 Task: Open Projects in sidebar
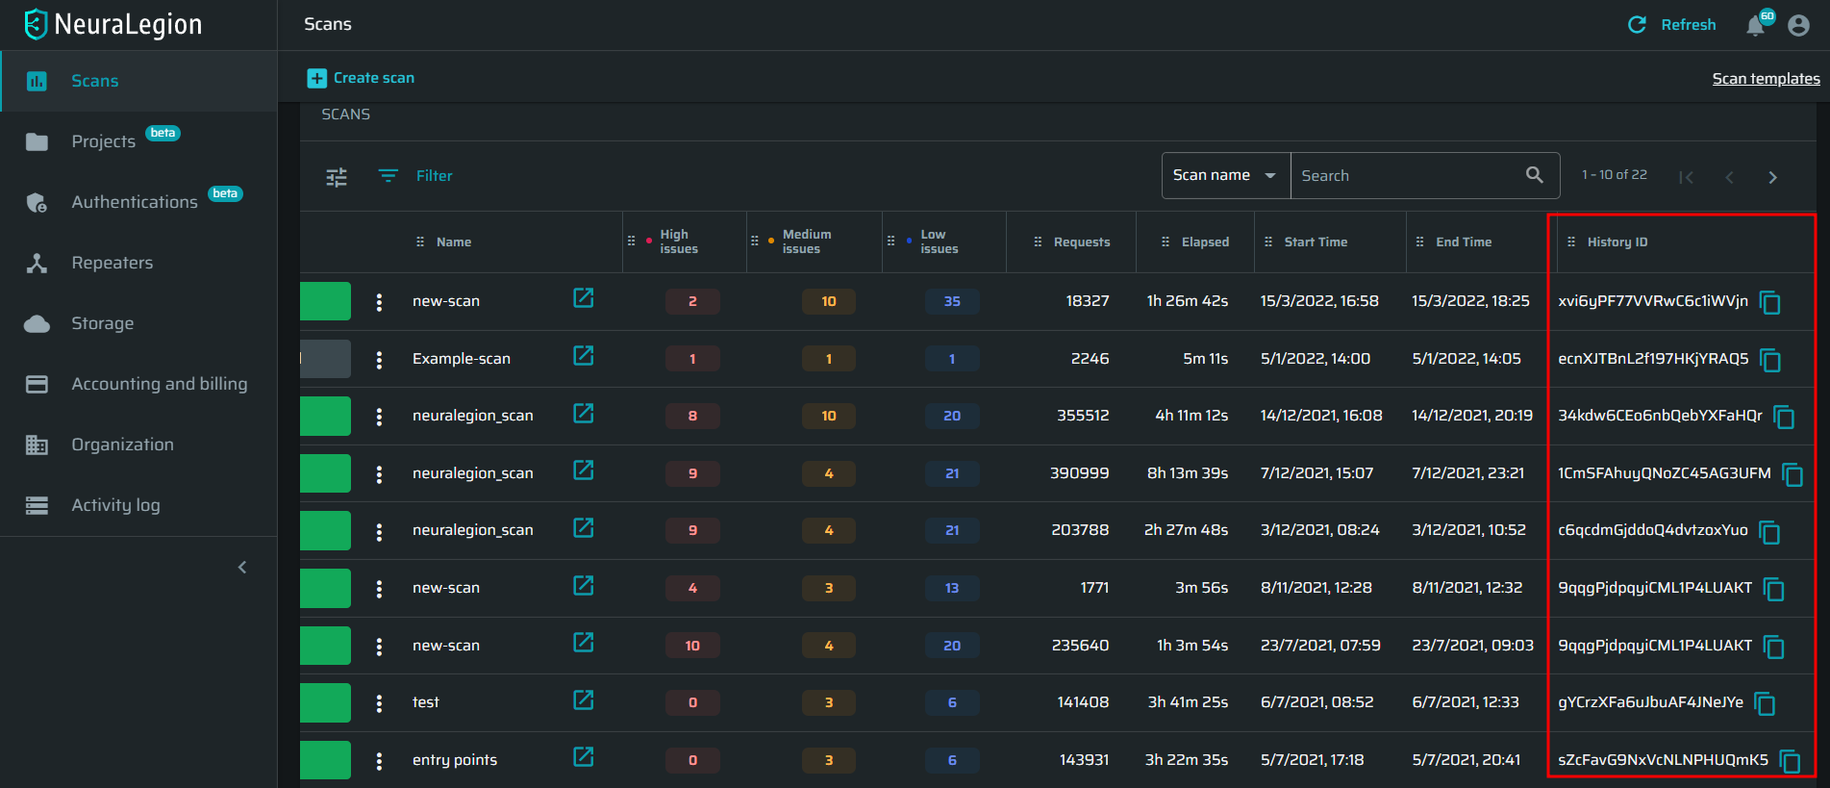click(138, 141)
